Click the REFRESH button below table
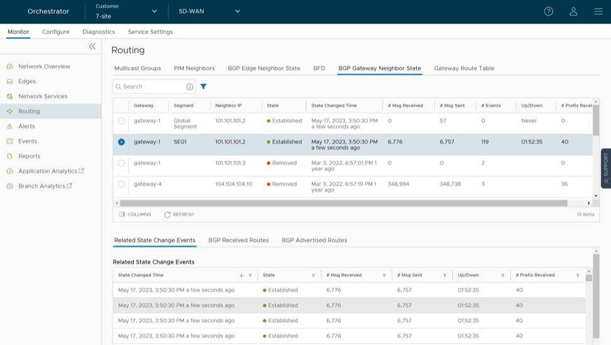This screenshot has width=611, height=345. click(179, 214)
